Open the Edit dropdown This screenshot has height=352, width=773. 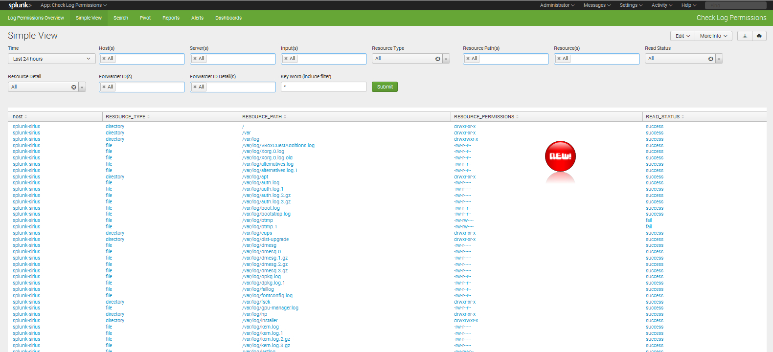(x=682, y=36)
